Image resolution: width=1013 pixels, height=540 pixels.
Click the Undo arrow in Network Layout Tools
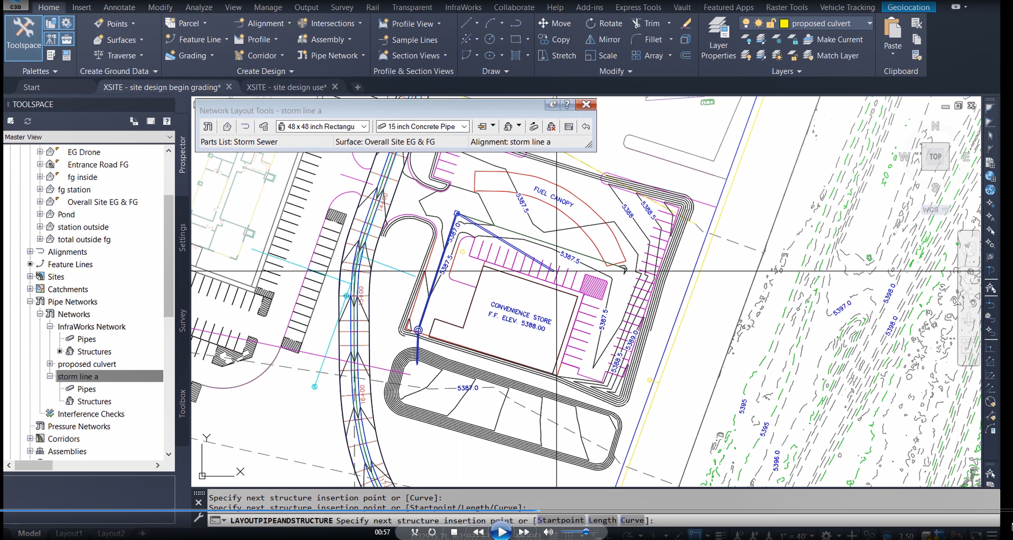pos(586,126)
